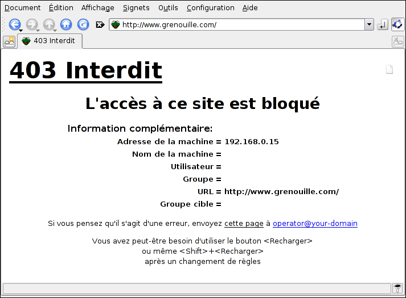Click the small page icon on the right
This screenshot has height=298, width=406.
[389, 70]
